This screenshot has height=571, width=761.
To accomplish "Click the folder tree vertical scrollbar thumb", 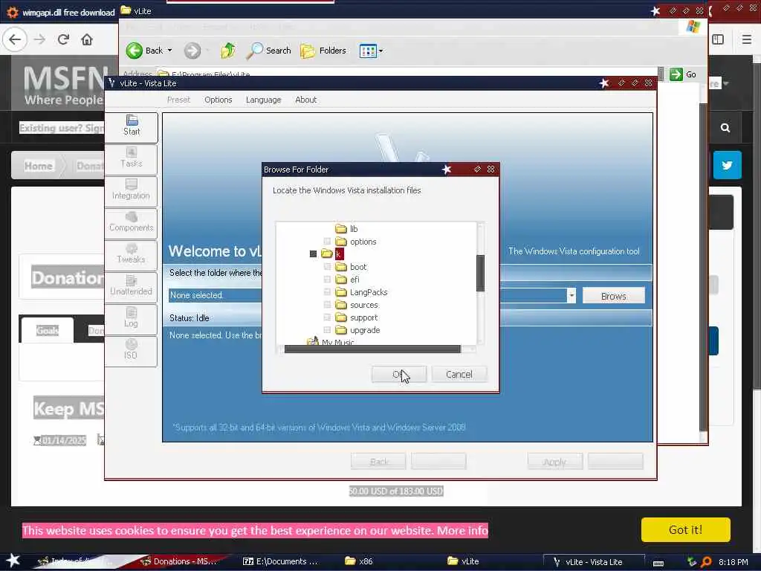I will [x=481, y=273].
